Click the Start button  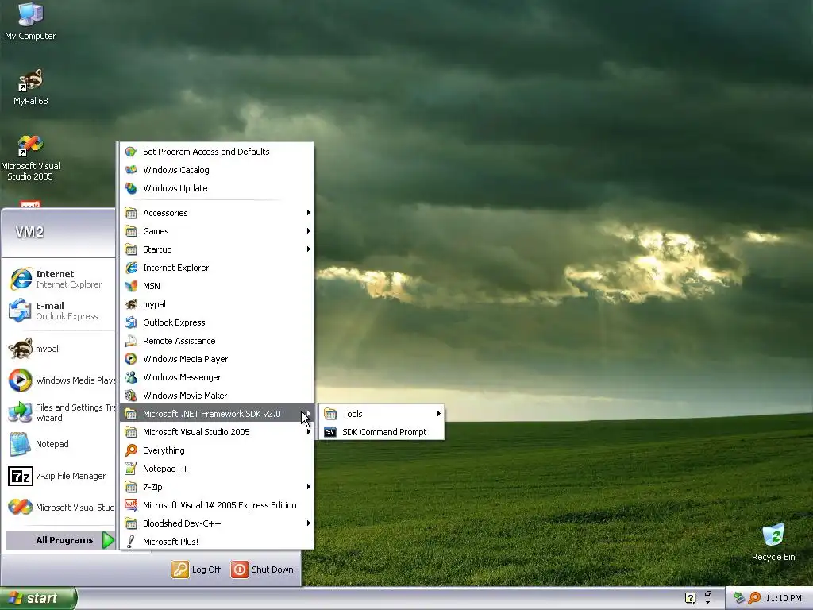38,598
